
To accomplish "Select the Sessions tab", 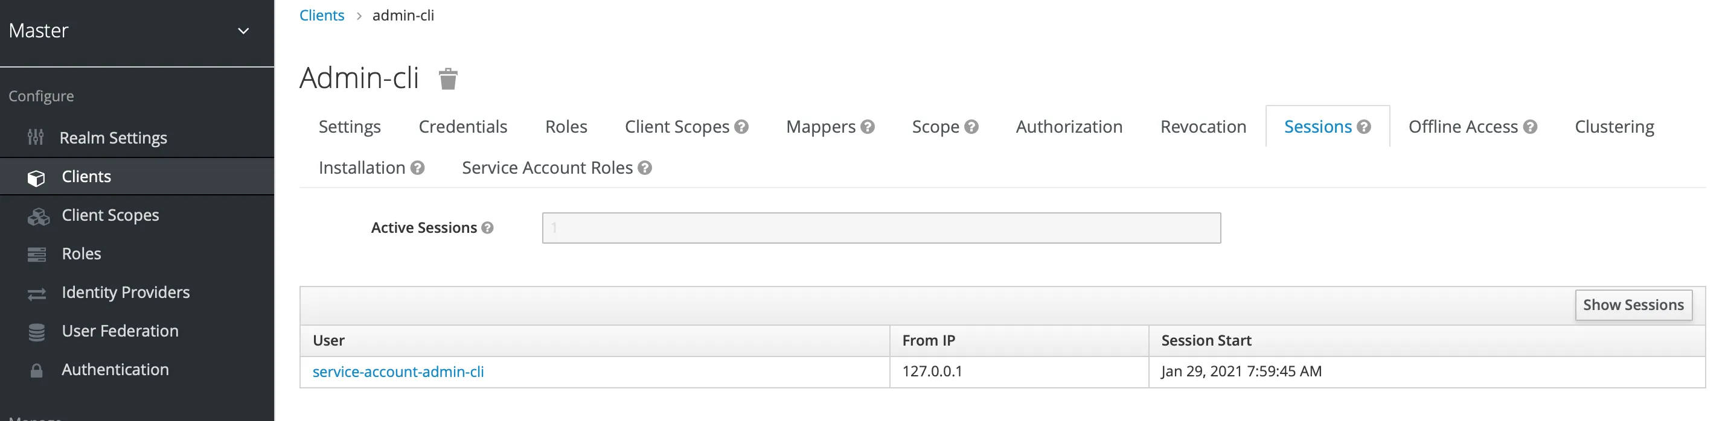I will 1317,127.
